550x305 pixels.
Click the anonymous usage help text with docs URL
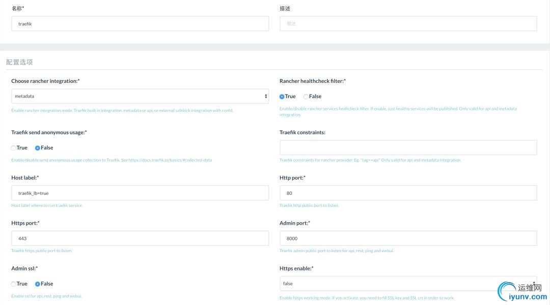(x=112, y=160)
